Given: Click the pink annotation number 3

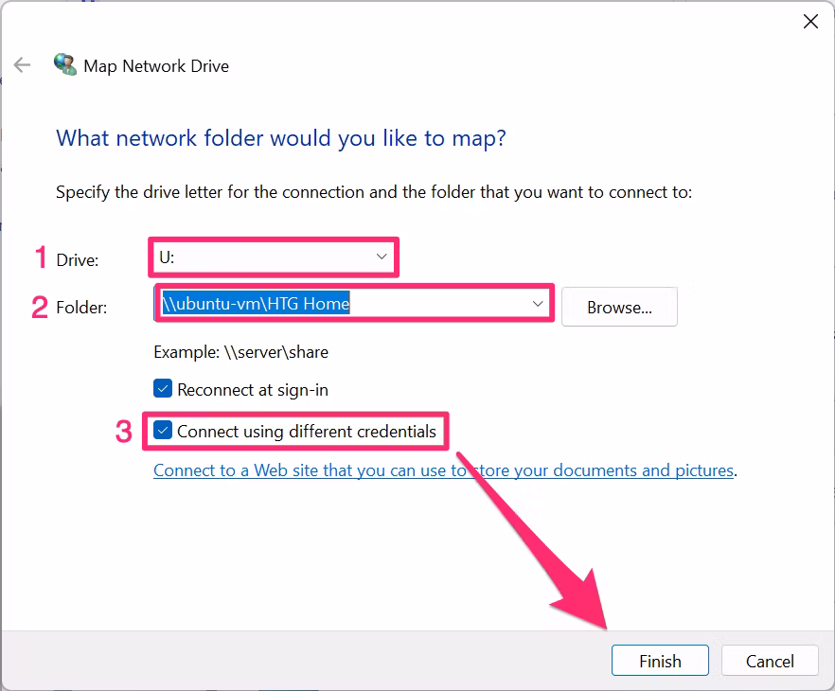Looking at the screenshot, I should [x=123, y=432].
